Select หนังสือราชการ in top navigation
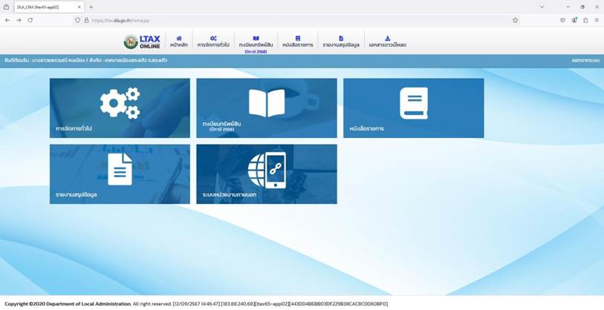604x310 pixels. (298, 42)
